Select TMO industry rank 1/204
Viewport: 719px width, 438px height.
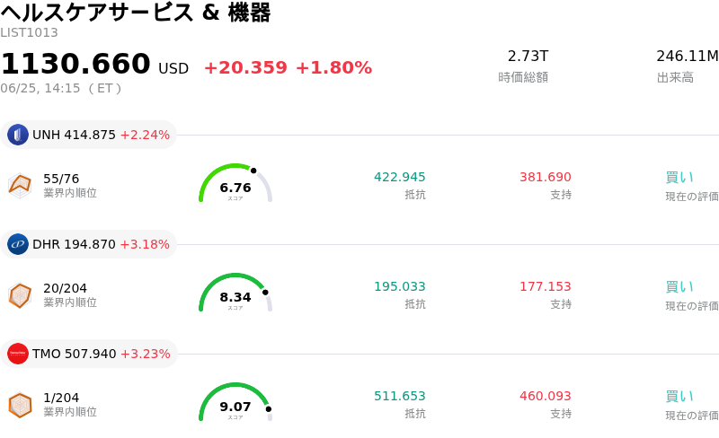click(x=61, y=398)
